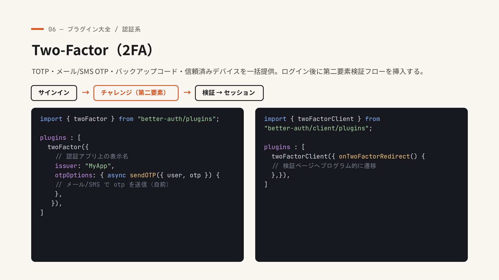This screenshot has width=499, height=280.
Task: Click the "better-auth/plugins" import string
Action: (177, 119)
